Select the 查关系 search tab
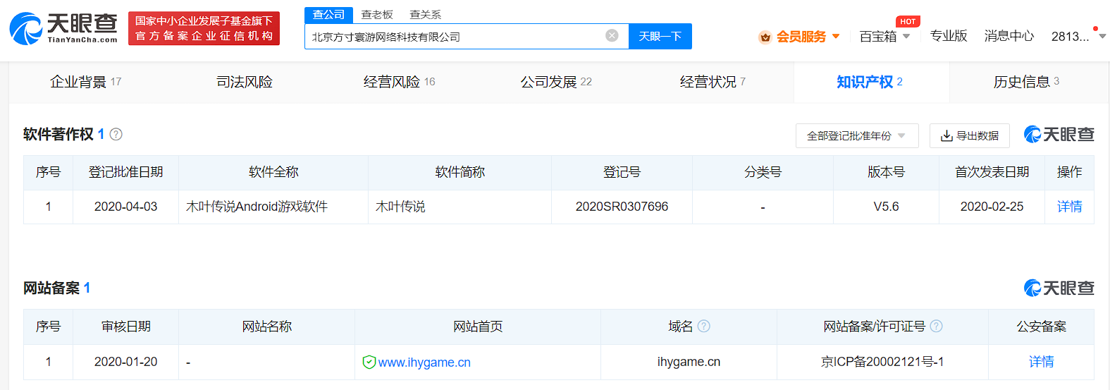Screen dimensions: 1110x390 point(425,15)
